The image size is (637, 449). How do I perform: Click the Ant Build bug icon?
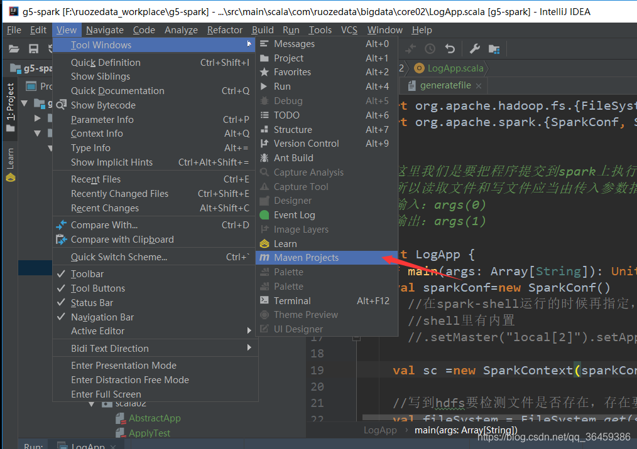[x=264, y=158]
